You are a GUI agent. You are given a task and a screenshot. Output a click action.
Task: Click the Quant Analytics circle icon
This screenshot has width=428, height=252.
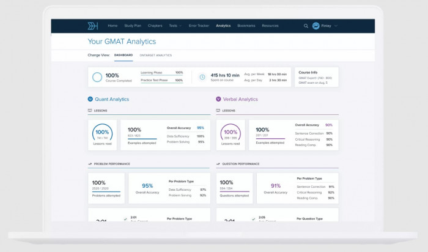pos(90,99)
